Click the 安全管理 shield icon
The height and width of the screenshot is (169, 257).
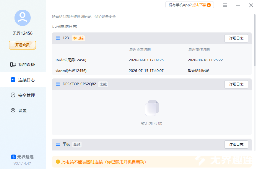click(13, 95)
